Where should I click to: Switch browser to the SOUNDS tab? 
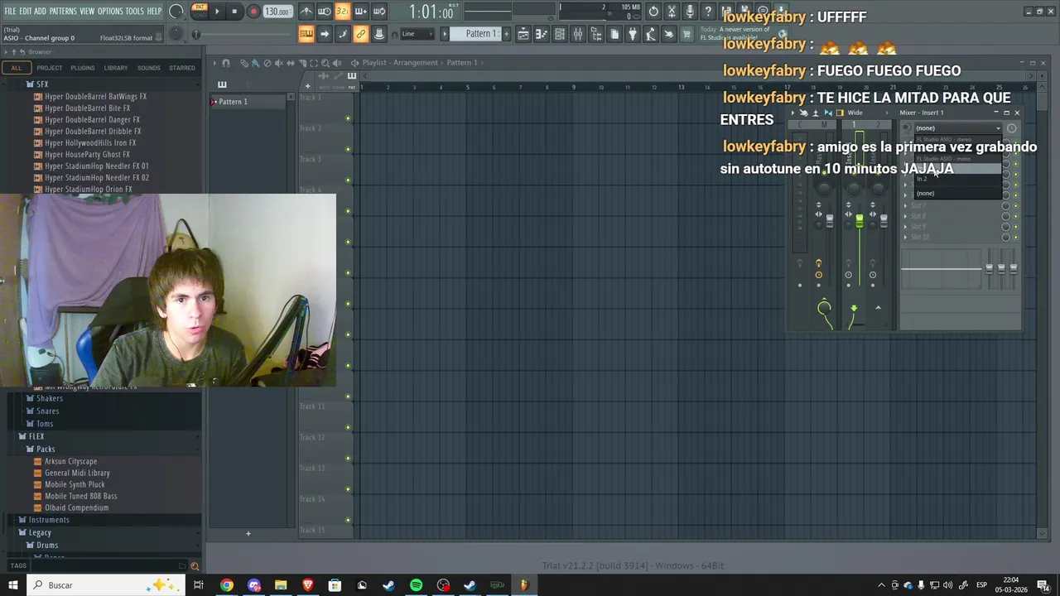point(149,68)
